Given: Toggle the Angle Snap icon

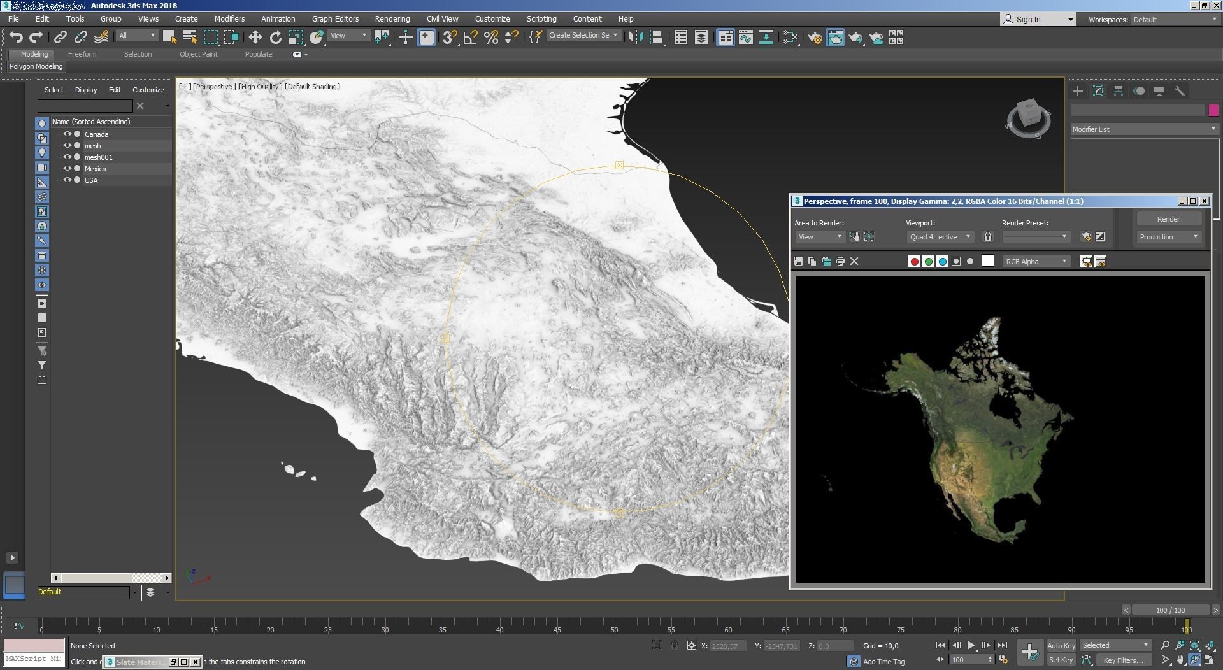Looking at the screenshot, I should pos(470,38).
